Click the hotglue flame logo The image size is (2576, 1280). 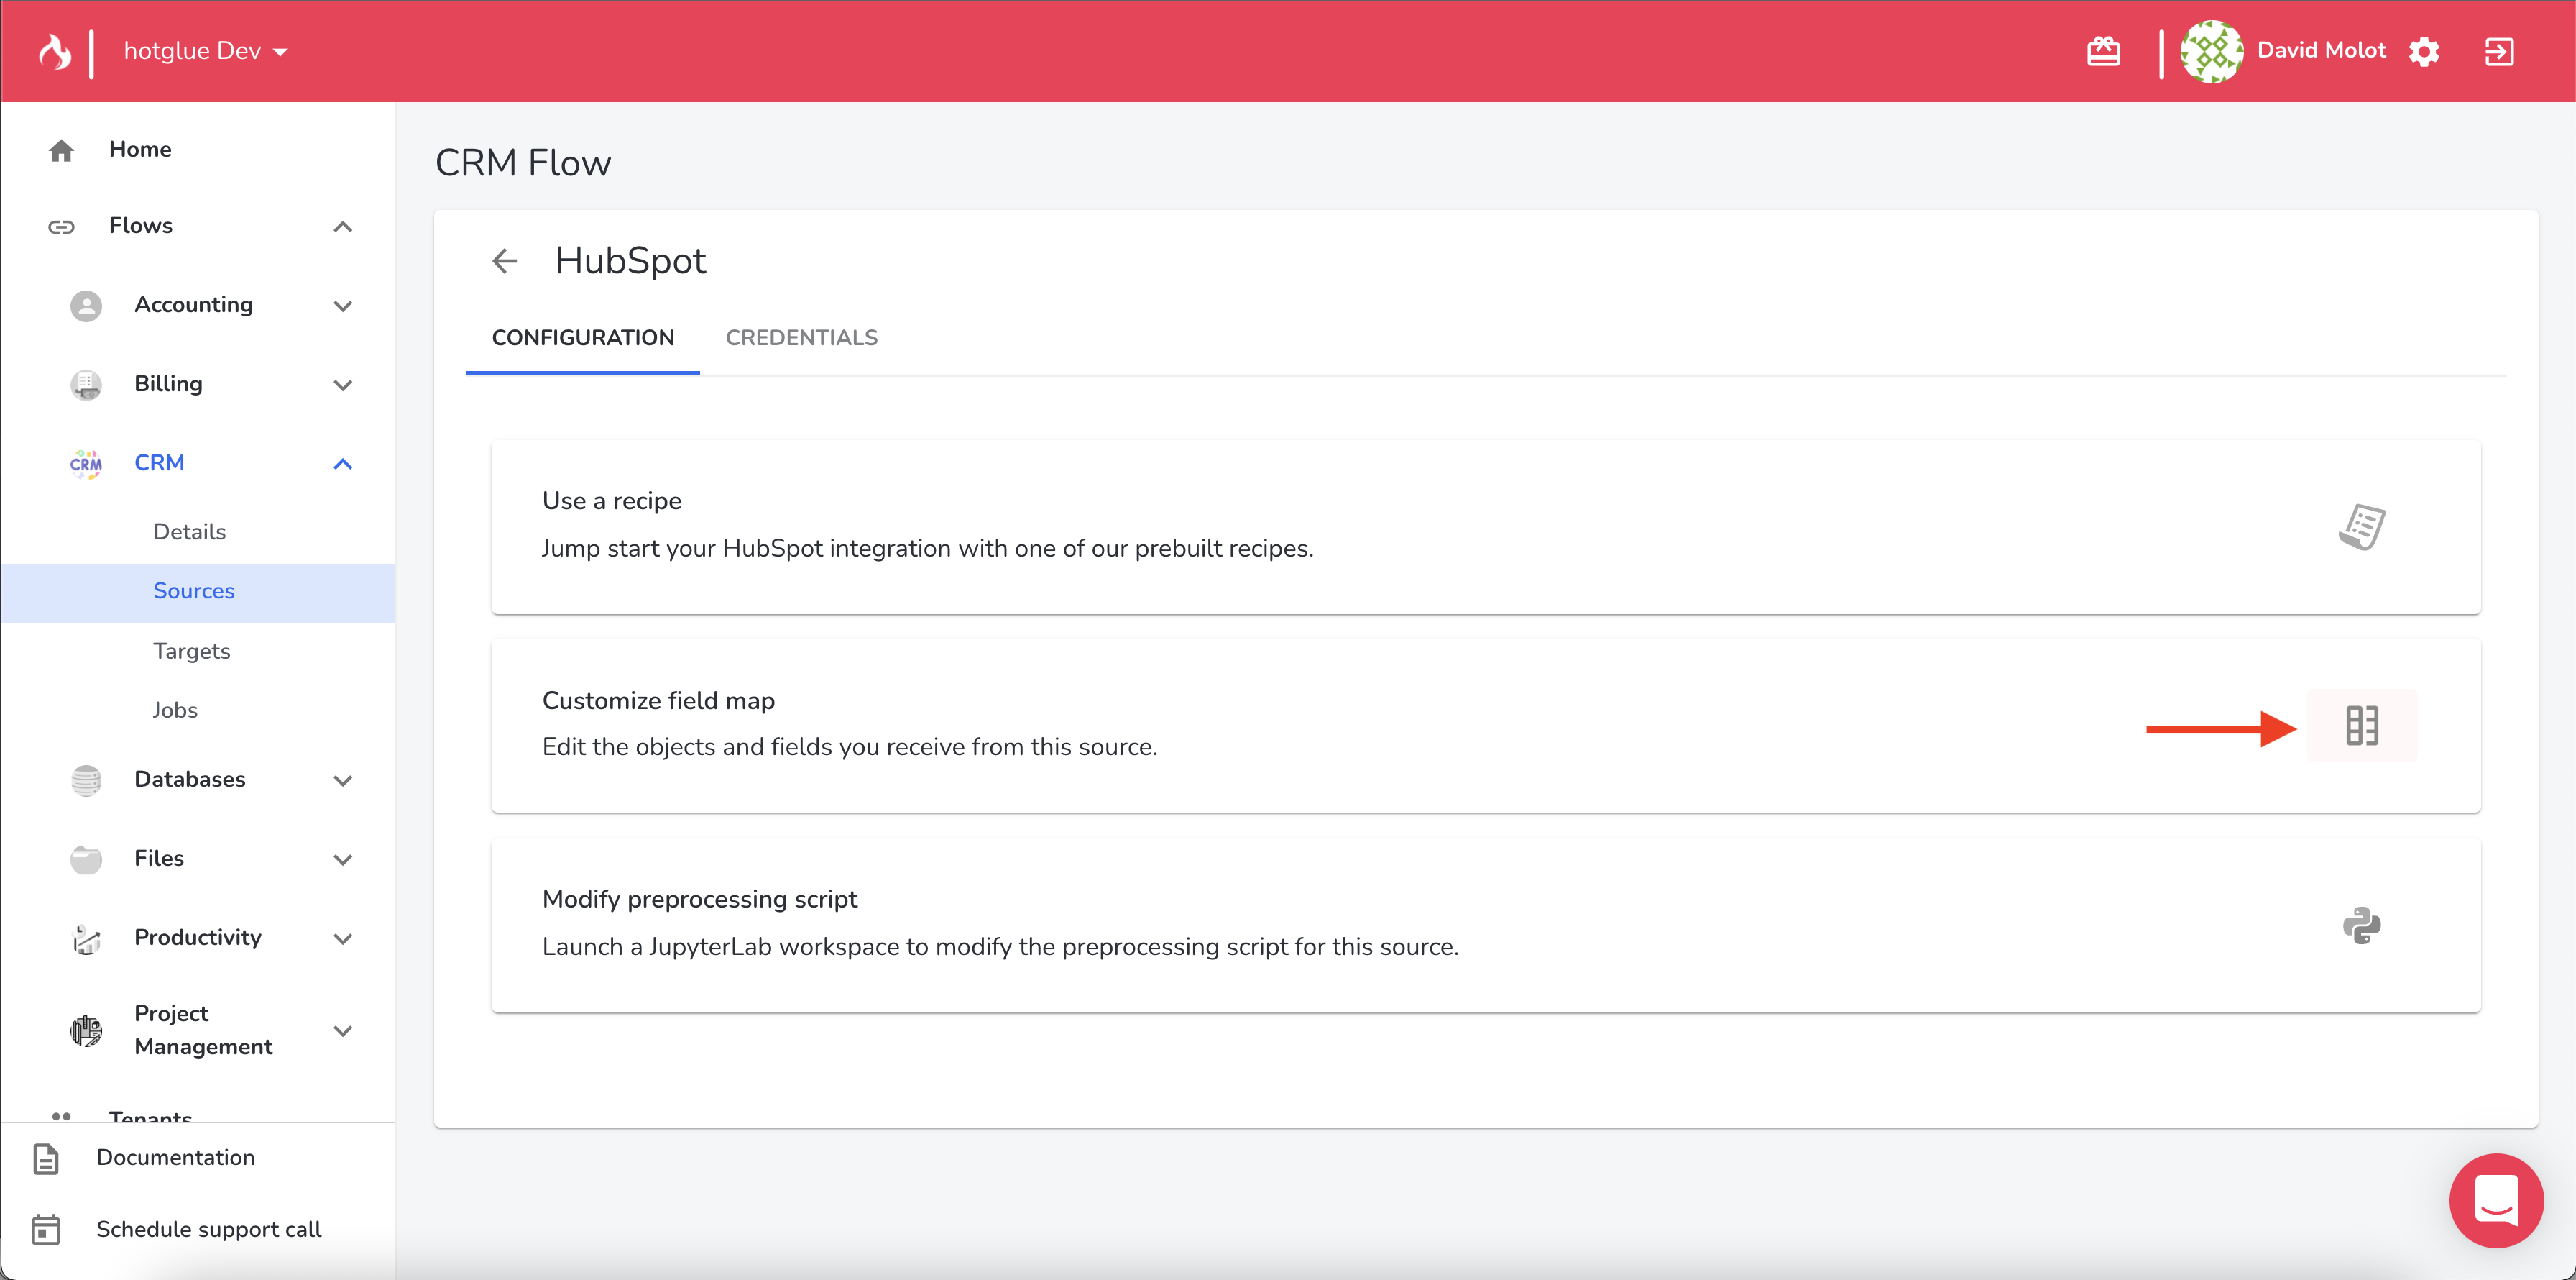click(55, 51)
